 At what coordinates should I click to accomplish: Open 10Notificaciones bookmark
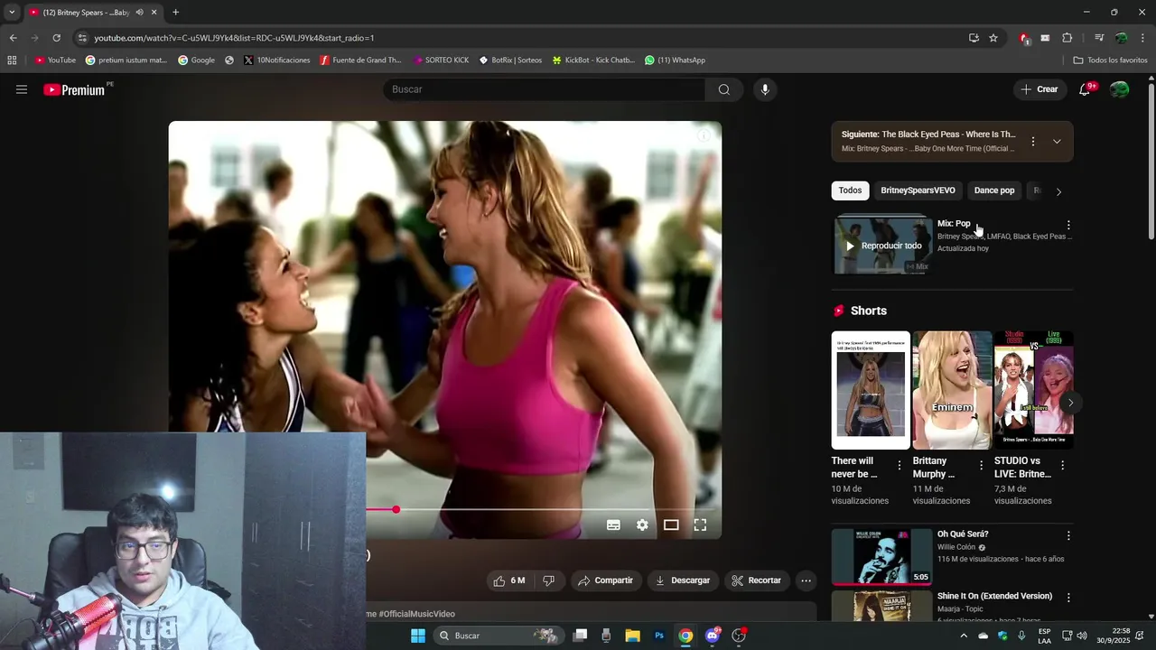click(276, 60)
